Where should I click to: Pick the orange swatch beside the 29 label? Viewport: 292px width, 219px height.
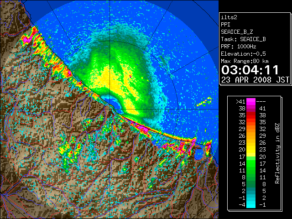pos(251,129)
